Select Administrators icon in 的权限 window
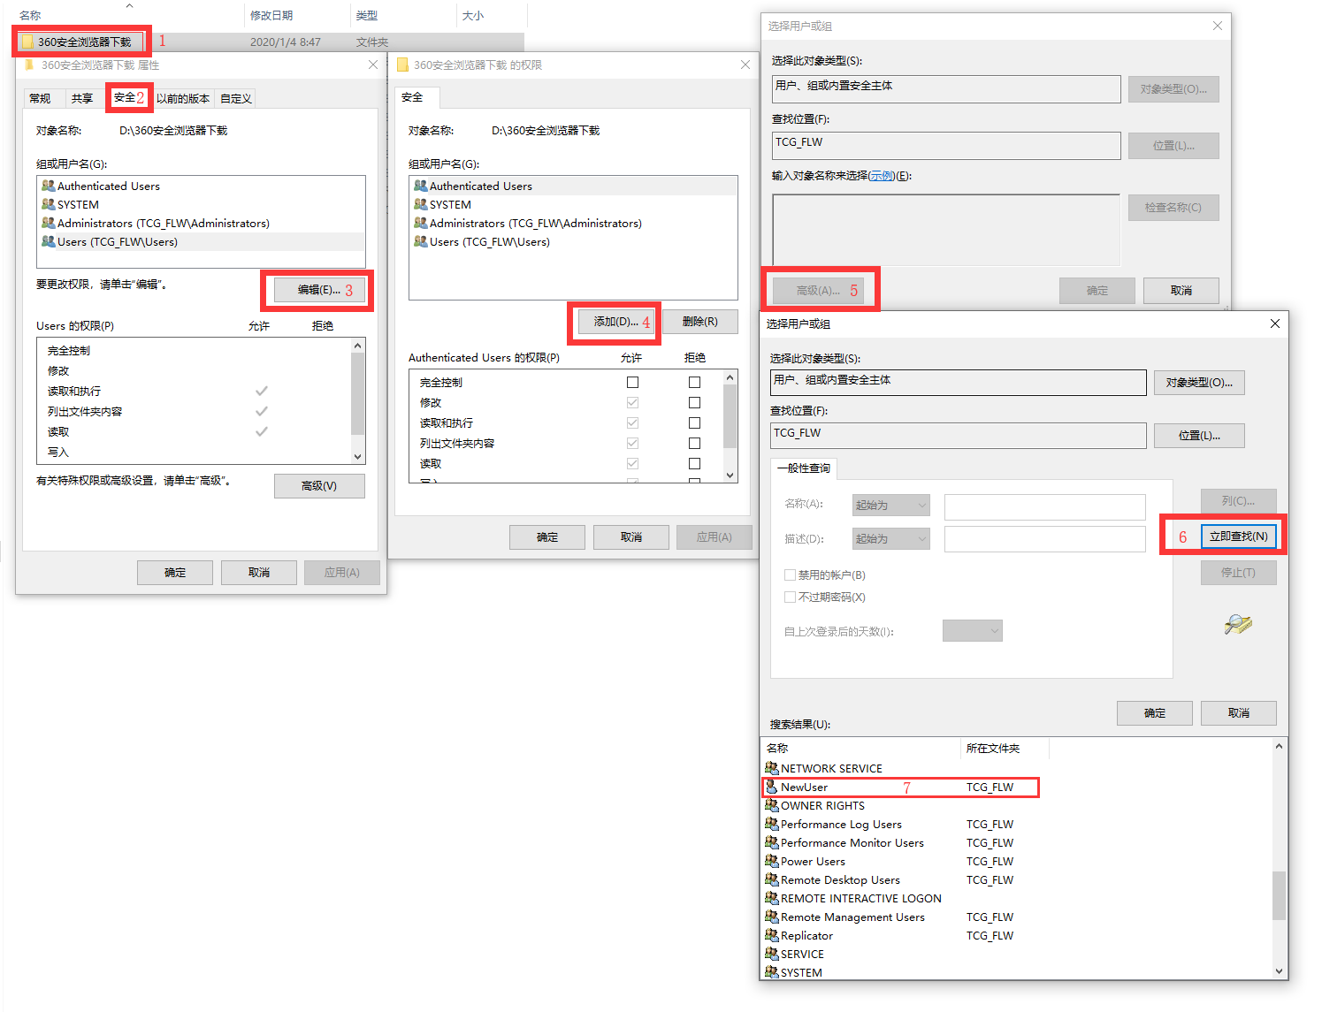The height and width of the screenshot is (1012, 1322). pos(421,223)
